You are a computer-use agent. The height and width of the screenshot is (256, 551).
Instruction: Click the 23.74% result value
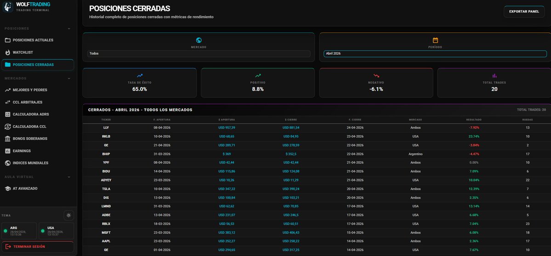click(474, 136)
